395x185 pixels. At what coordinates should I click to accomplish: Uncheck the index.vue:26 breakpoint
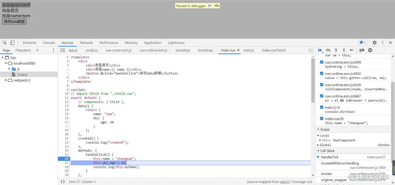322,119
